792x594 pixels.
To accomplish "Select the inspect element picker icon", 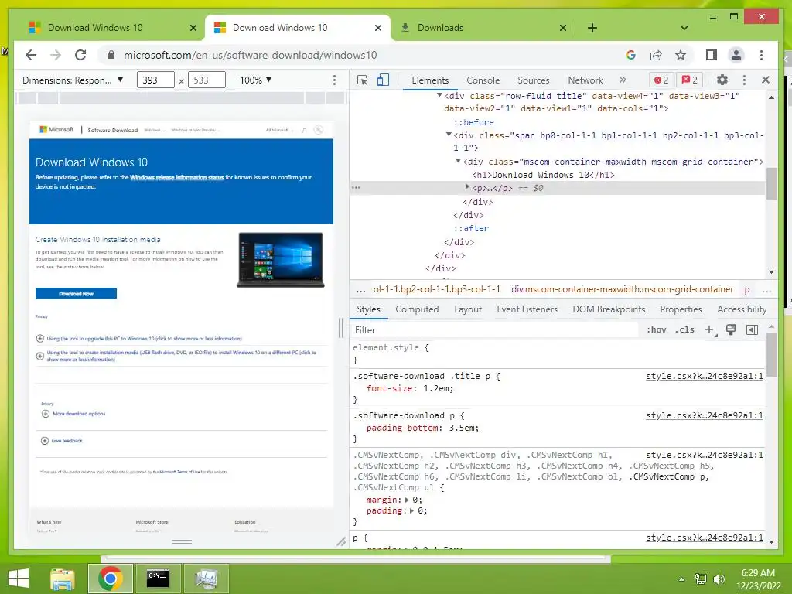I will 362,80.
